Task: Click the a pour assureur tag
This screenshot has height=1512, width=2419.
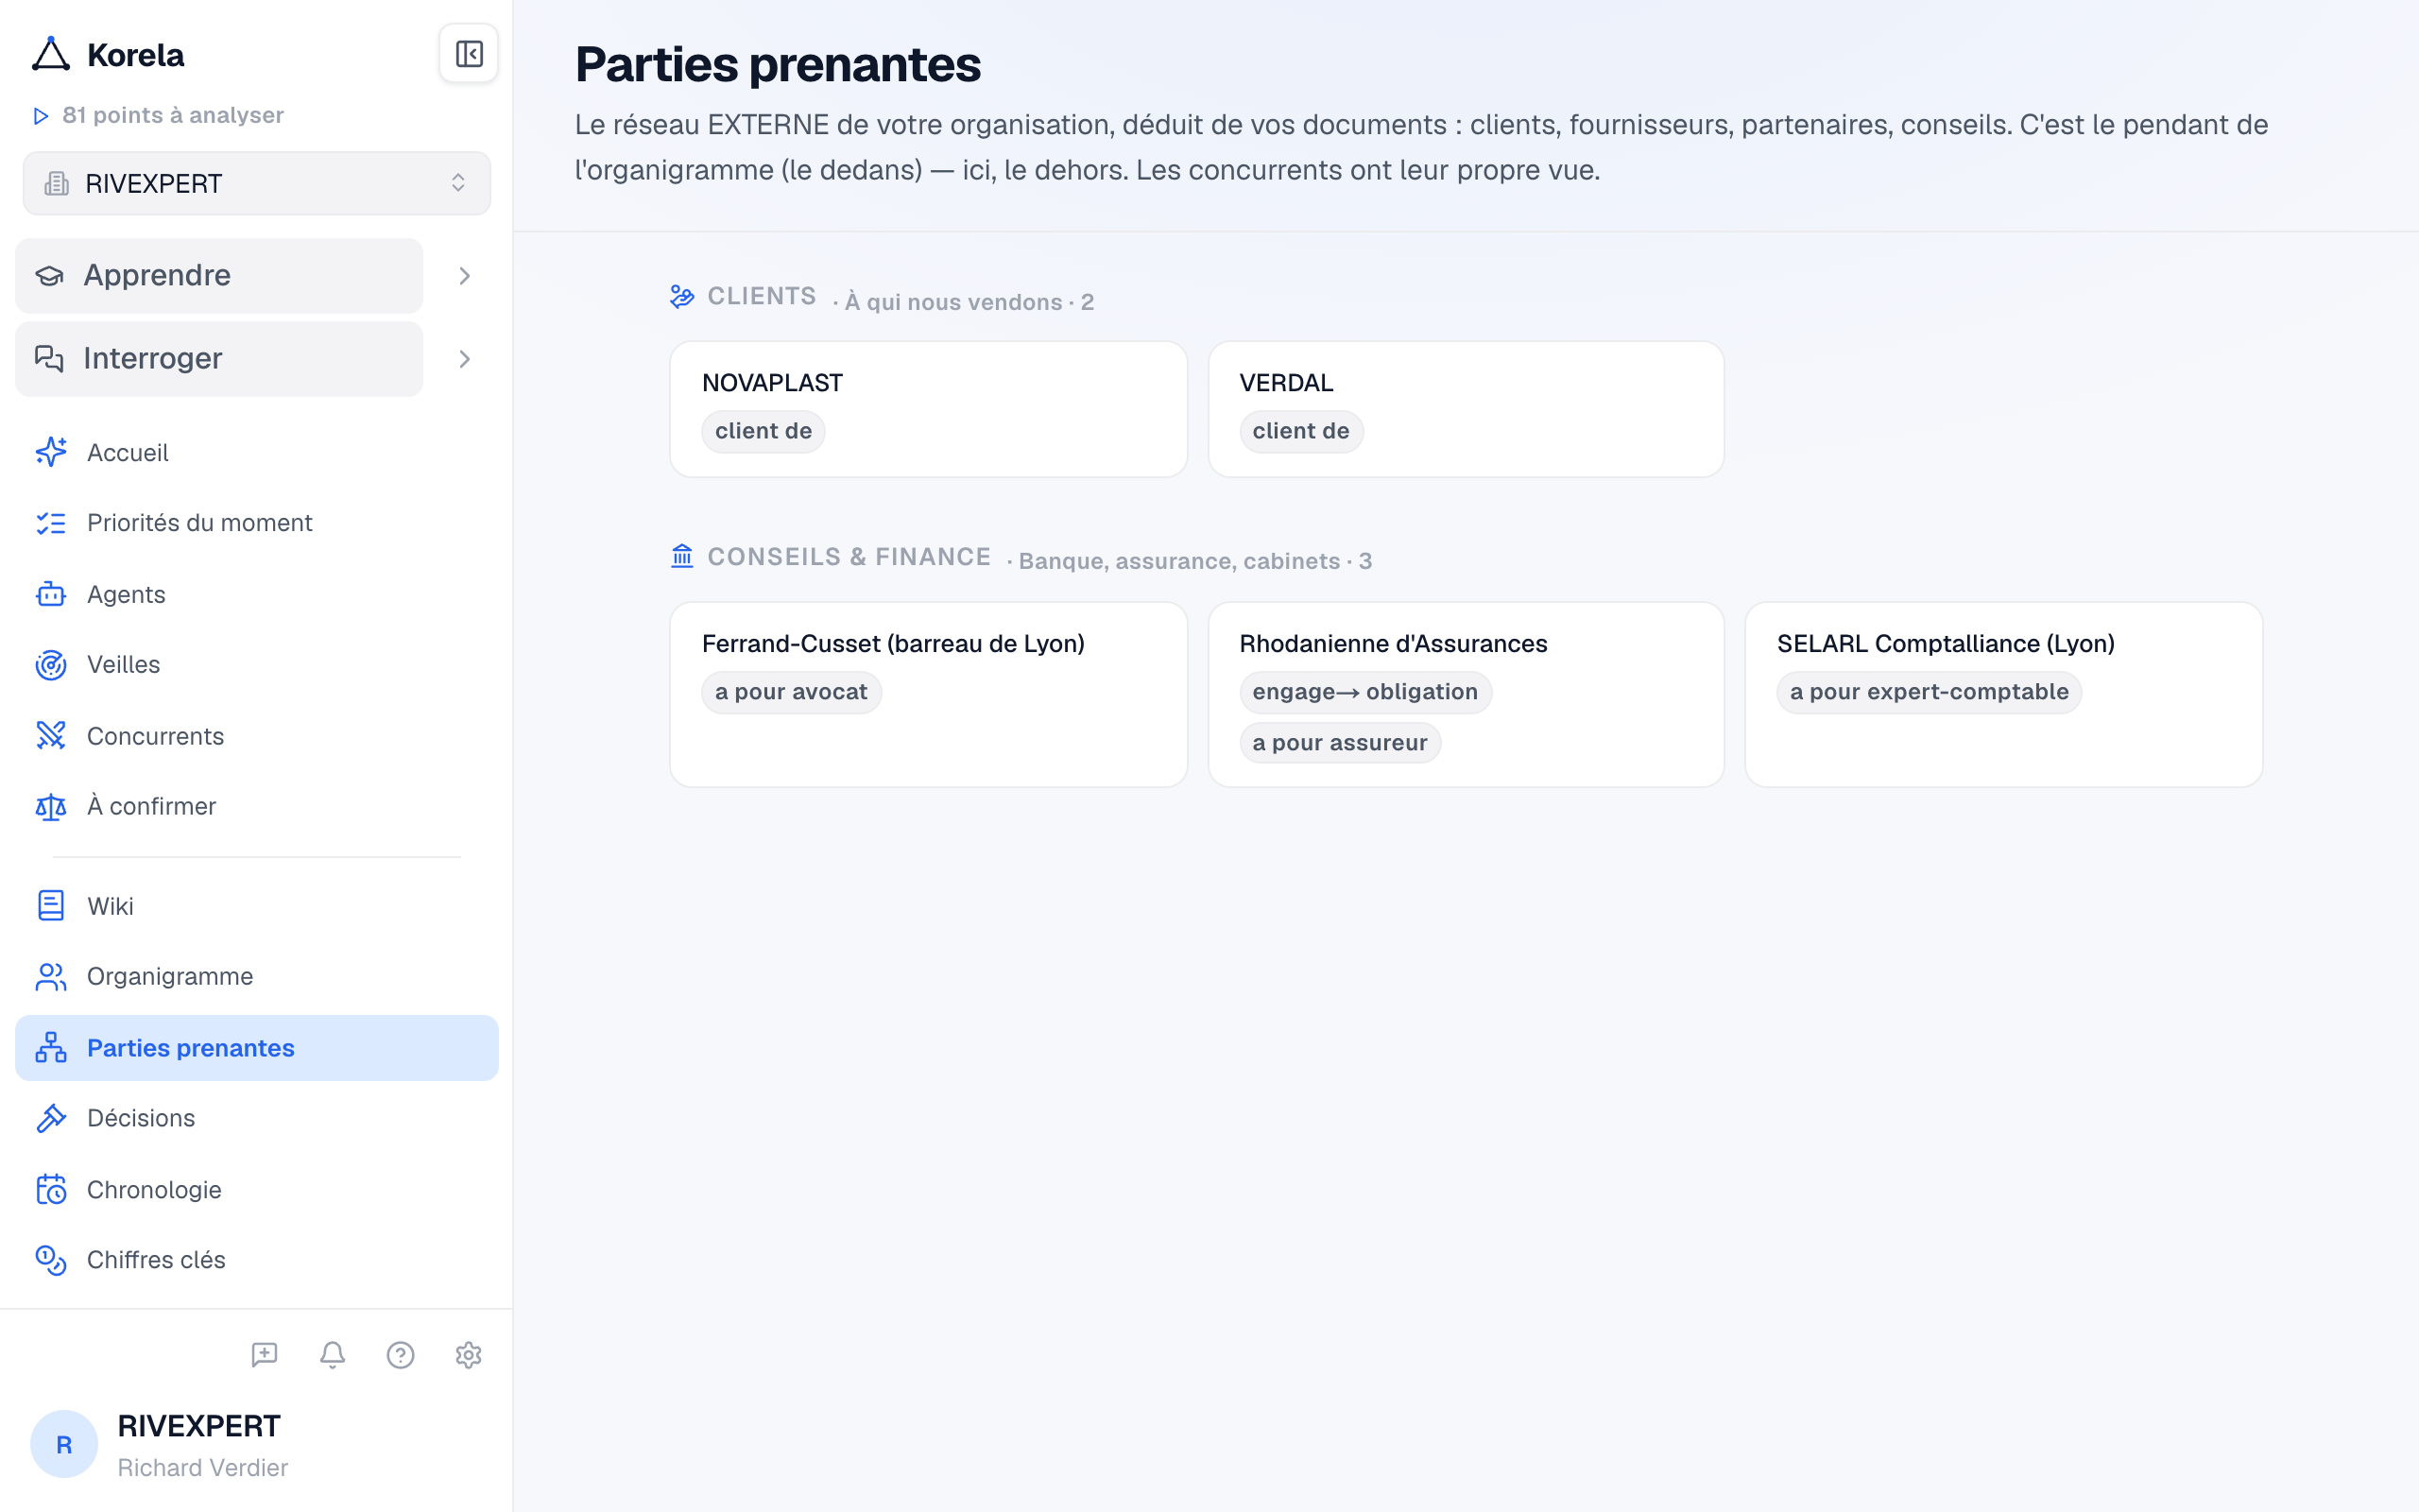Action: coord(1341,743)
